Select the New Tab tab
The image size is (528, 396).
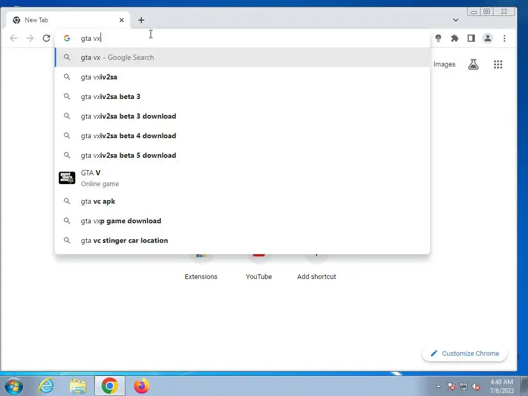(68, 20)
